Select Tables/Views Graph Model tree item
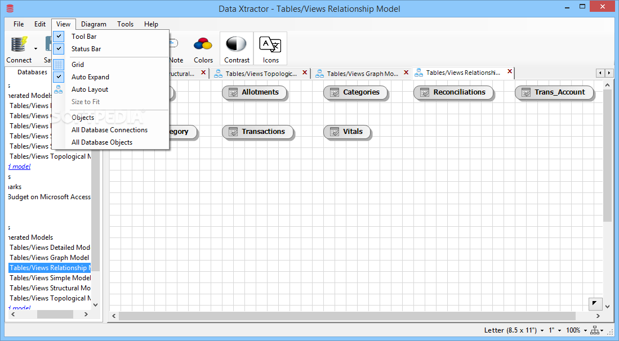The height and width of the screenshot is (341, 619). pyautogui.click(x=50, y=258)
